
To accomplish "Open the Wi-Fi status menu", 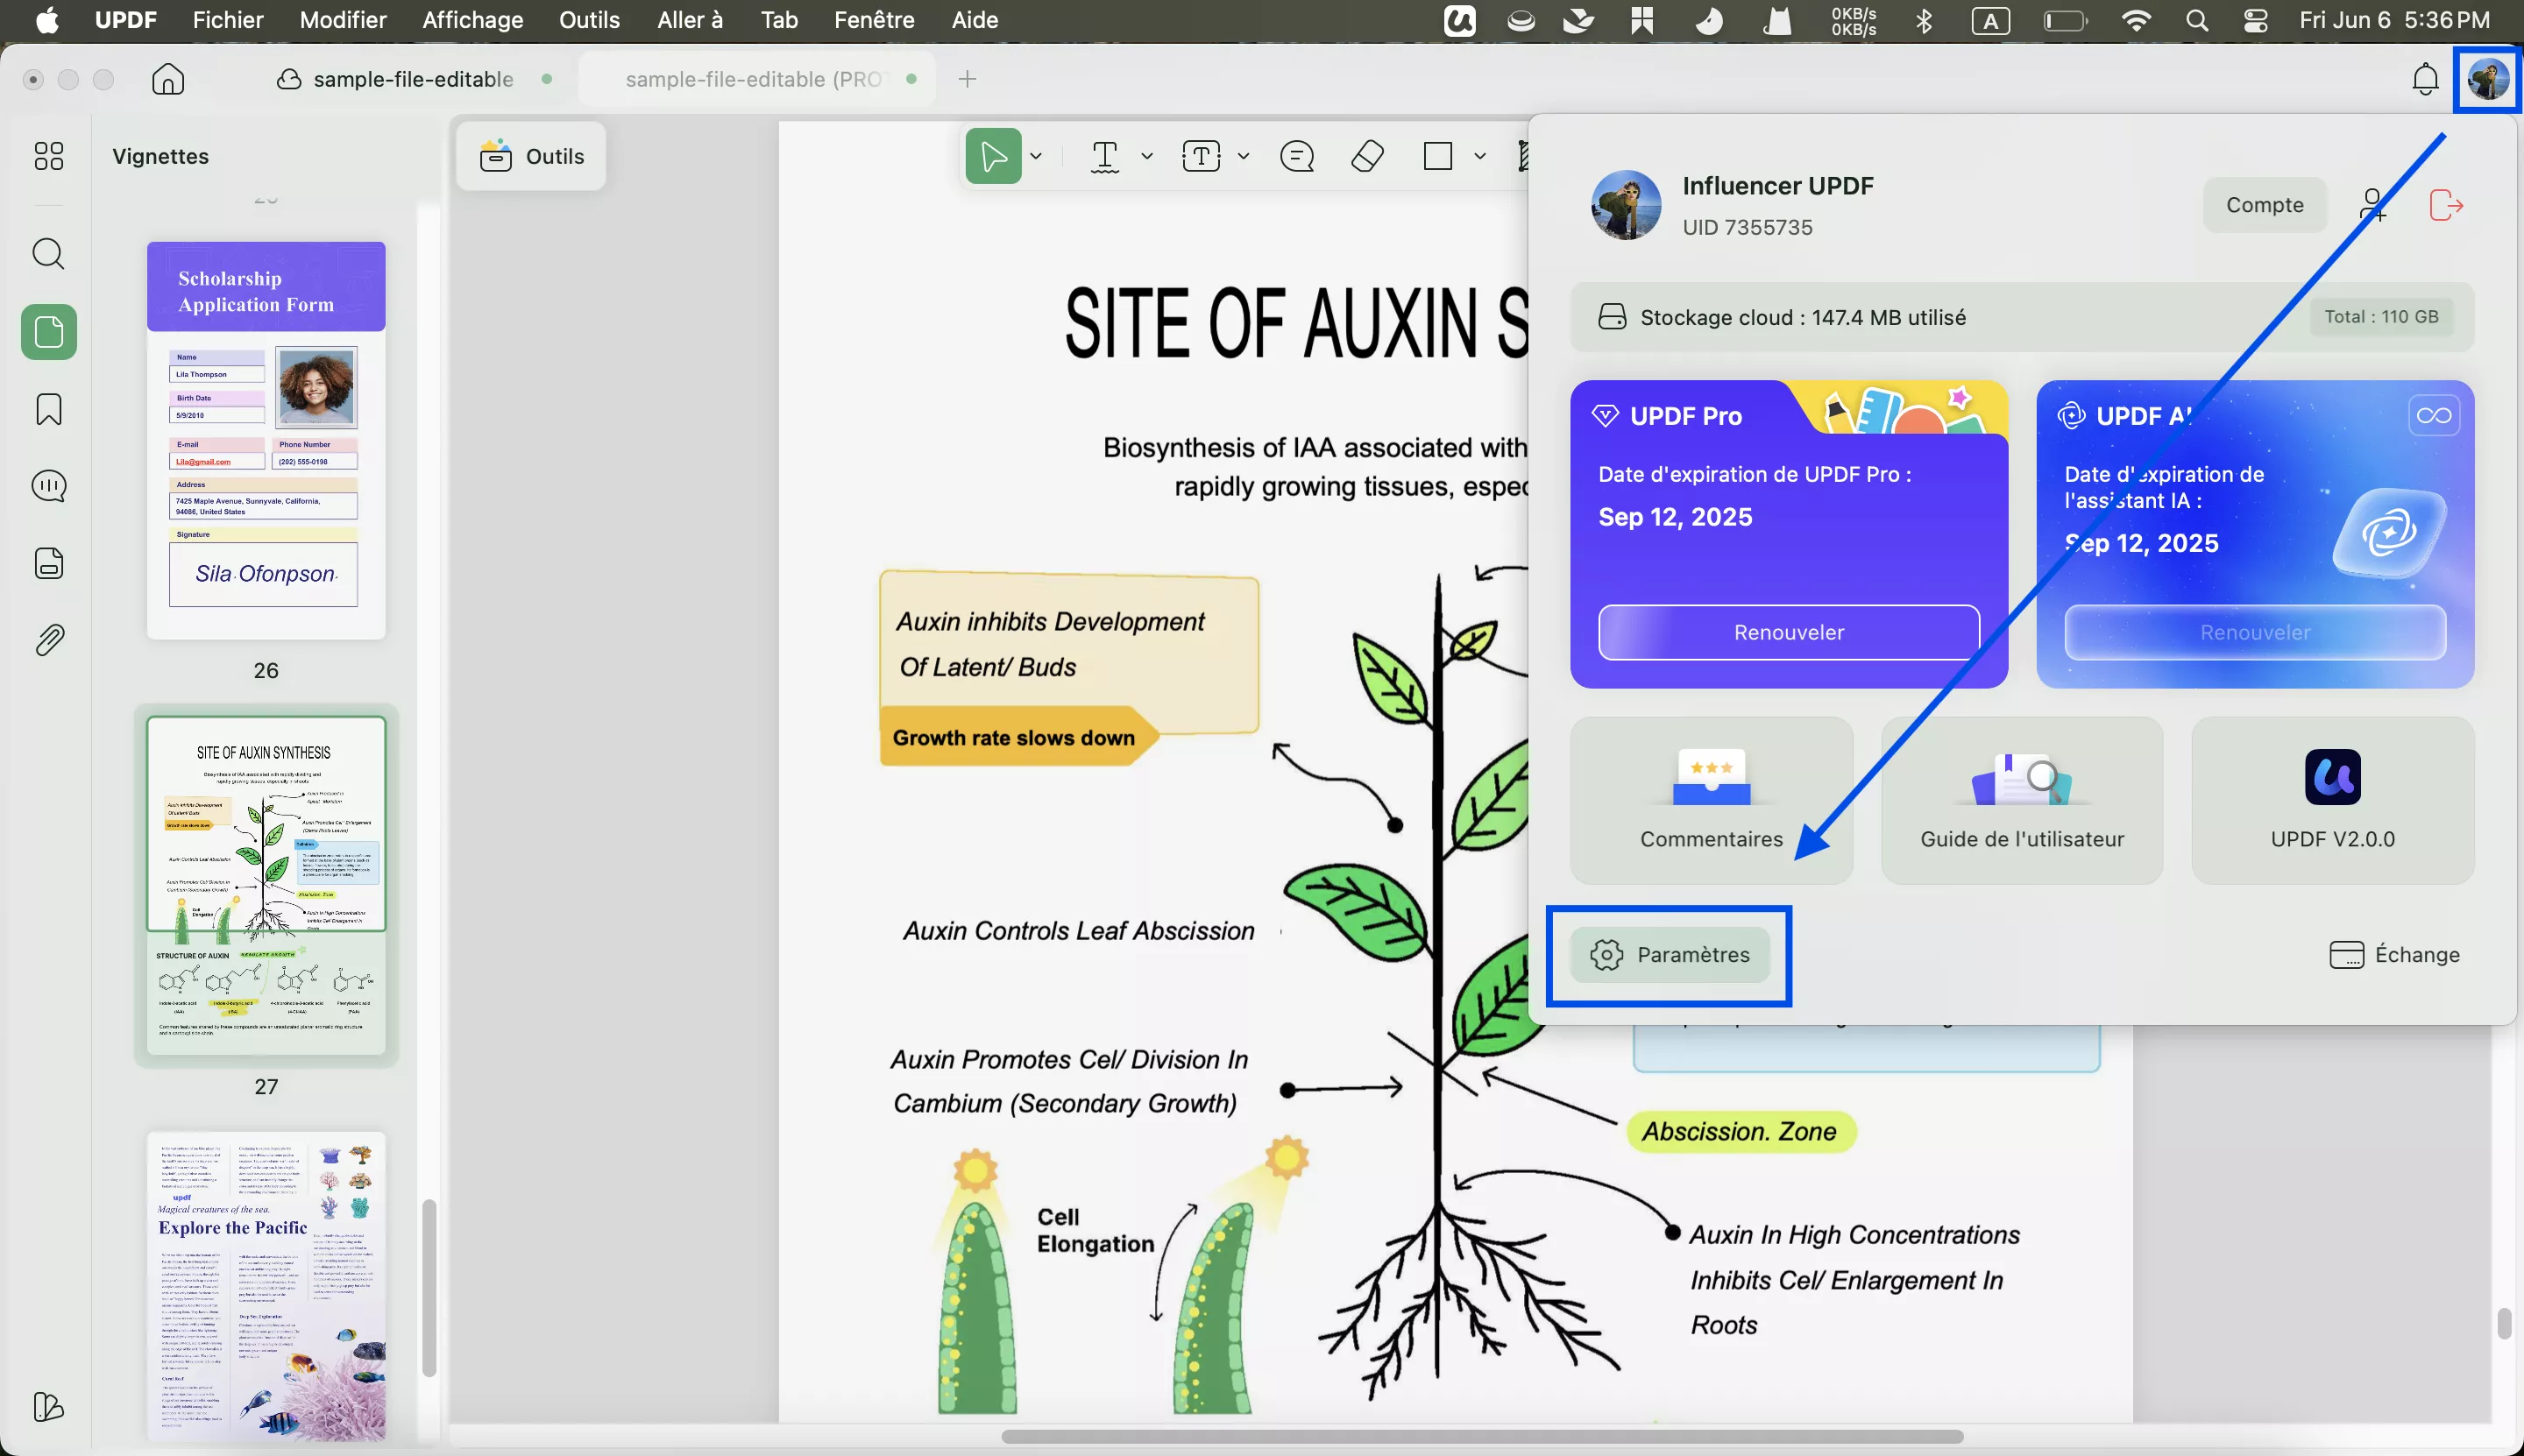I will 2137,20.
